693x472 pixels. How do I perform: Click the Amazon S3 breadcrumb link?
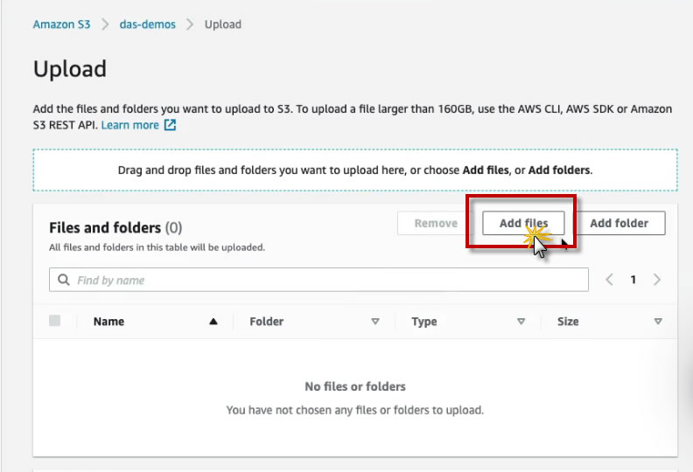[x=61, y=24]
